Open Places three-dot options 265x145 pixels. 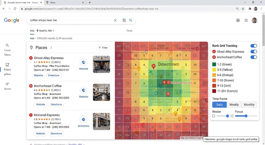coord(51,48)
